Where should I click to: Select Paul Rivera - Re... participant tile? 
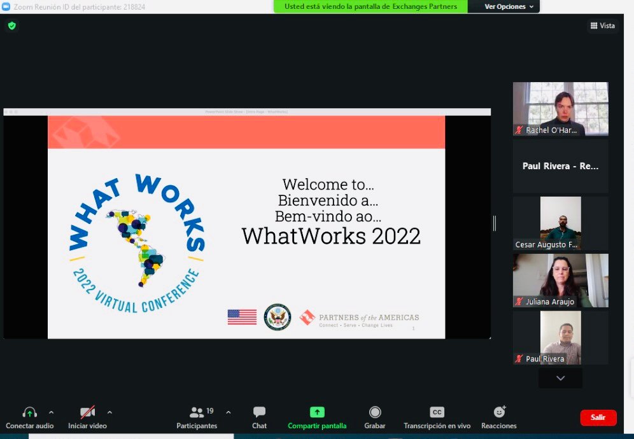tap(560, 166)
